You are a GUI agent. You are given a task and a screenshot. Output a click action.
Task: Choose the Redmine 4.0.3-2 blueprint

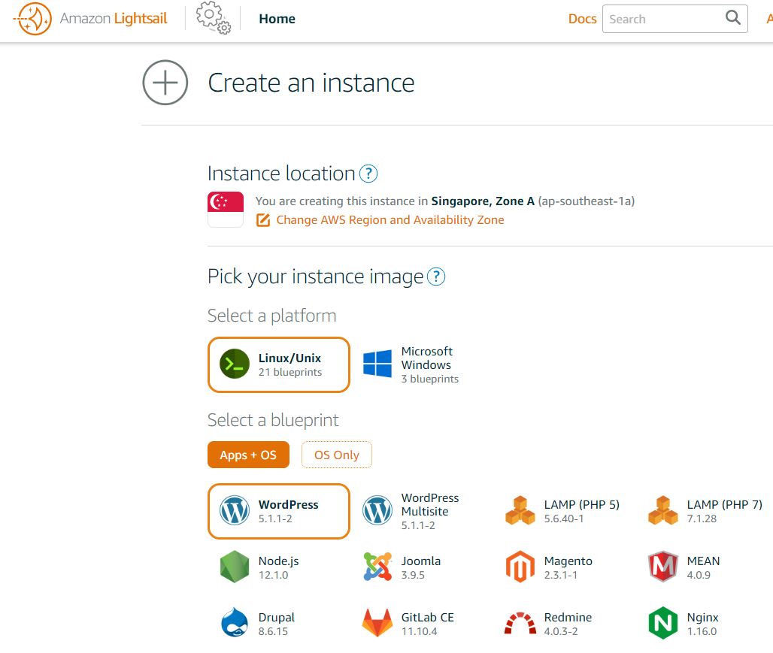click(x=565, y=624)
